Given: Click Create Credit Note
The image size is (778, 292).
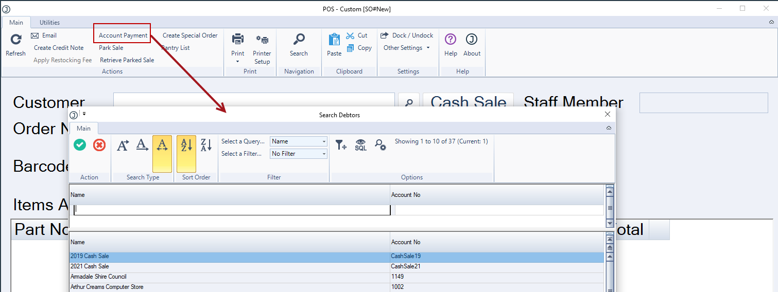Looking at the screenshot, I should 59,48.
